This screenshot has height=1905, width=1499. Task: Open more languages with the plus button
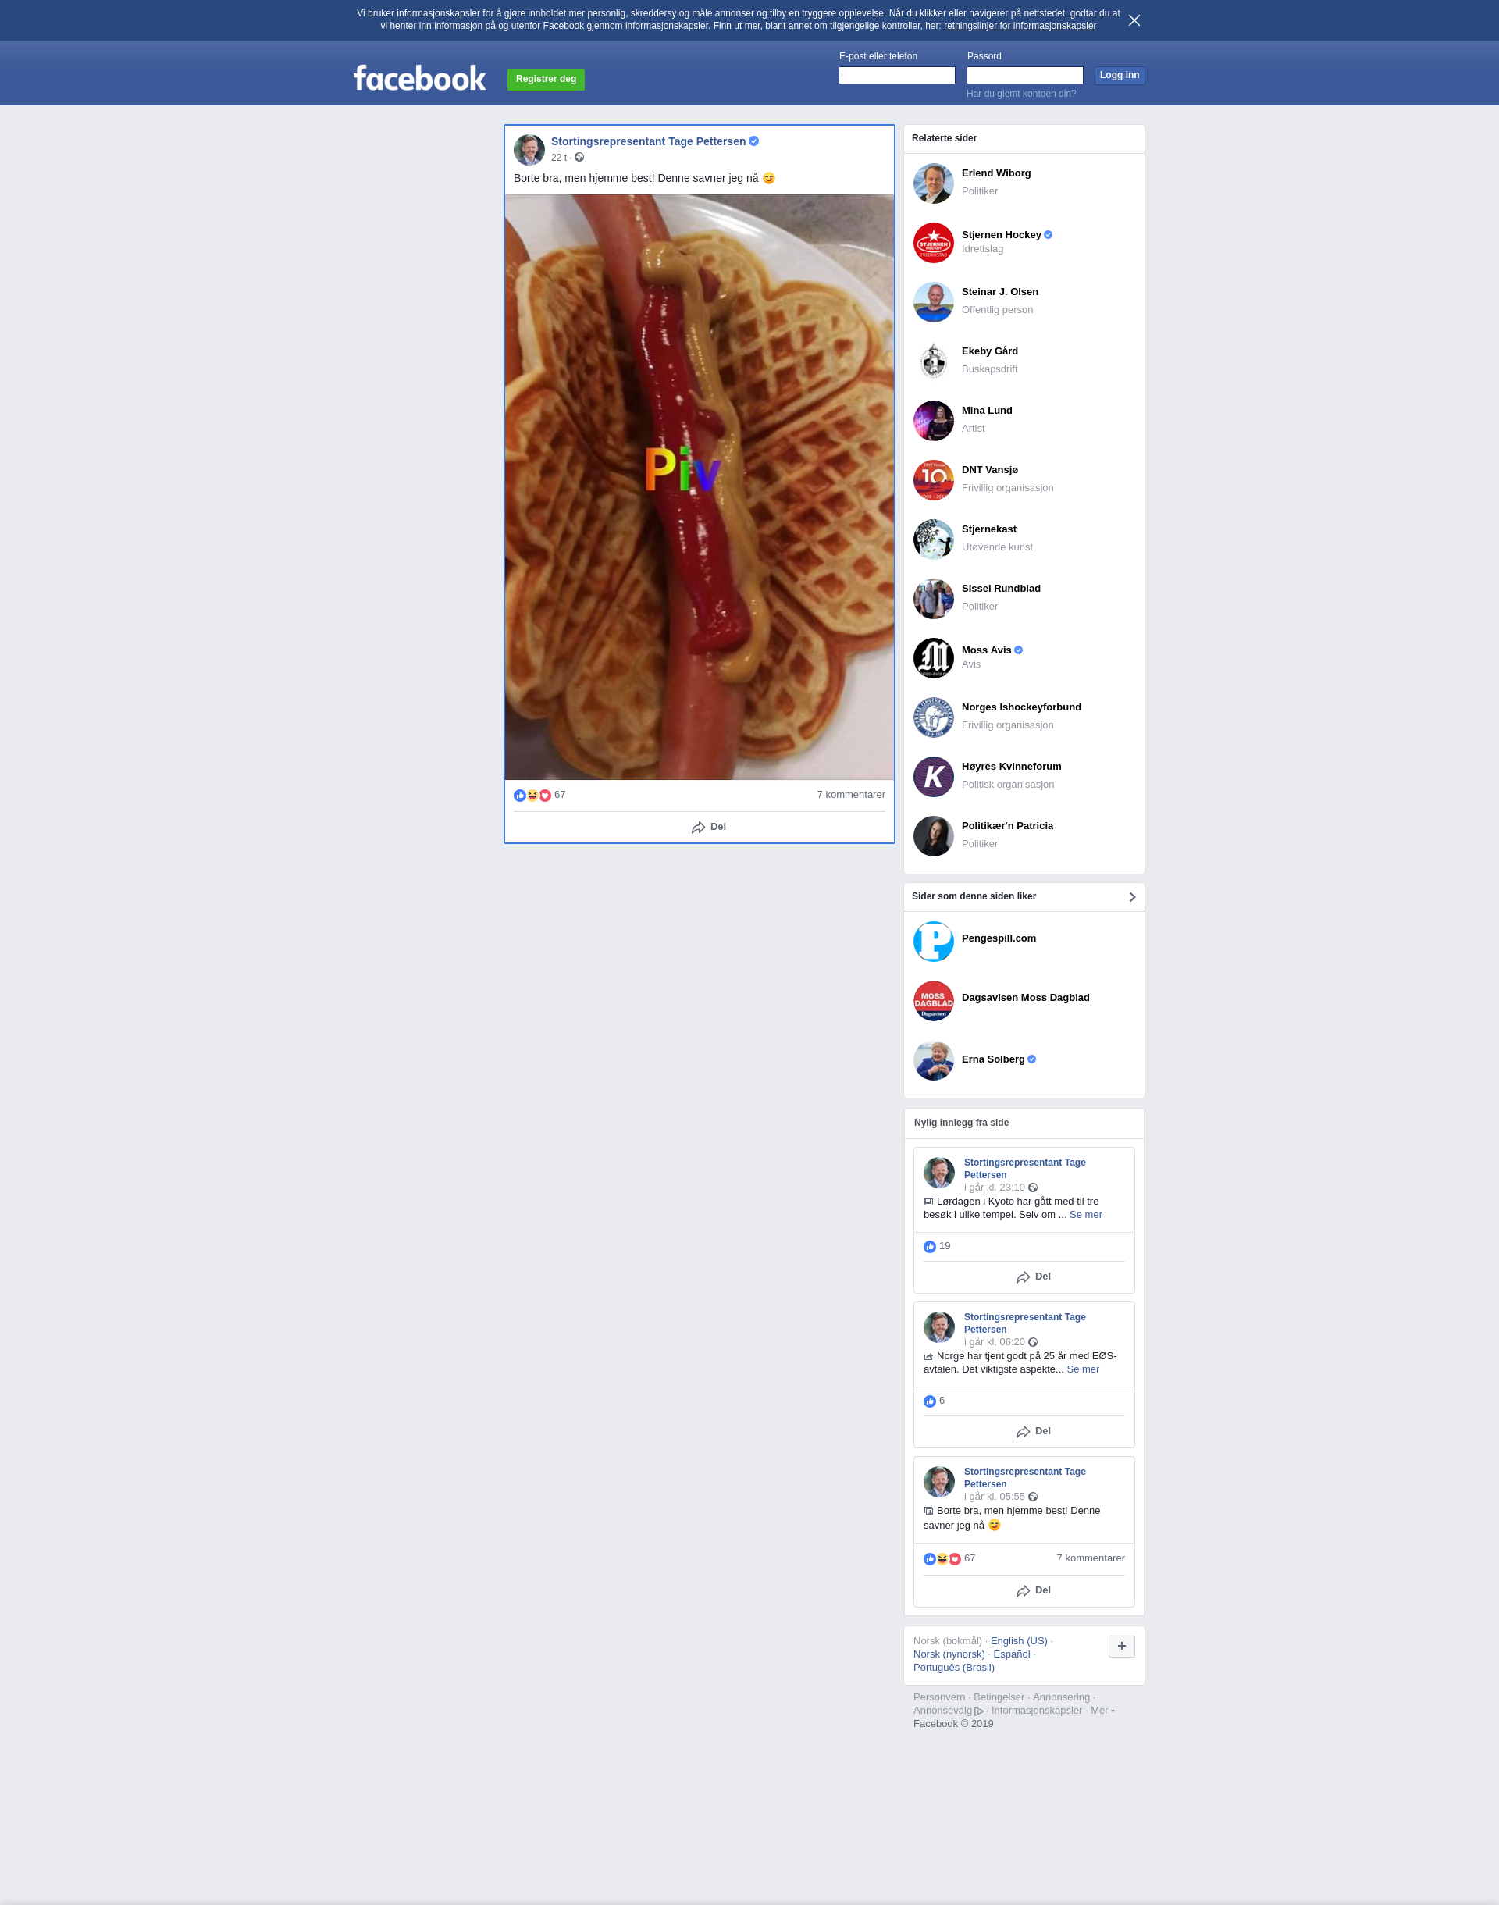pos(1122,1646)
